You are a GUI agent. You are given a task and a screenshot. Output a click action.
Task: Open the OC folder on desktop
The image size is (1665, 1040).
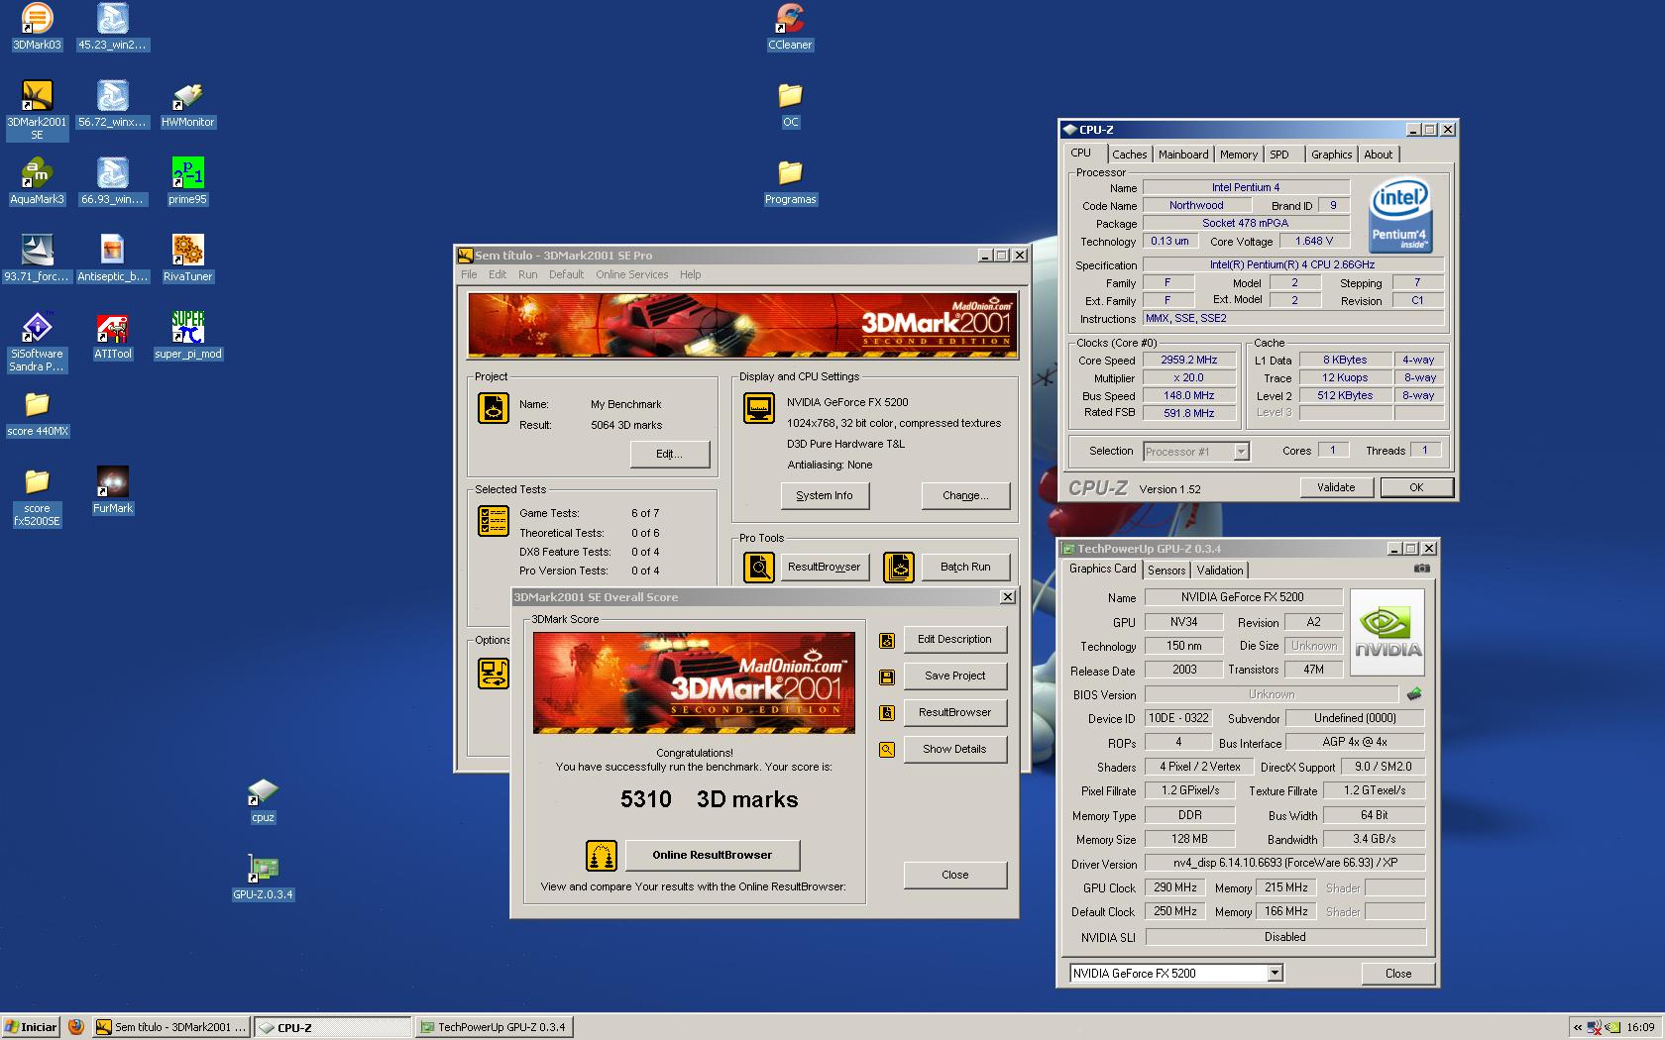click(x=790, y=104)
